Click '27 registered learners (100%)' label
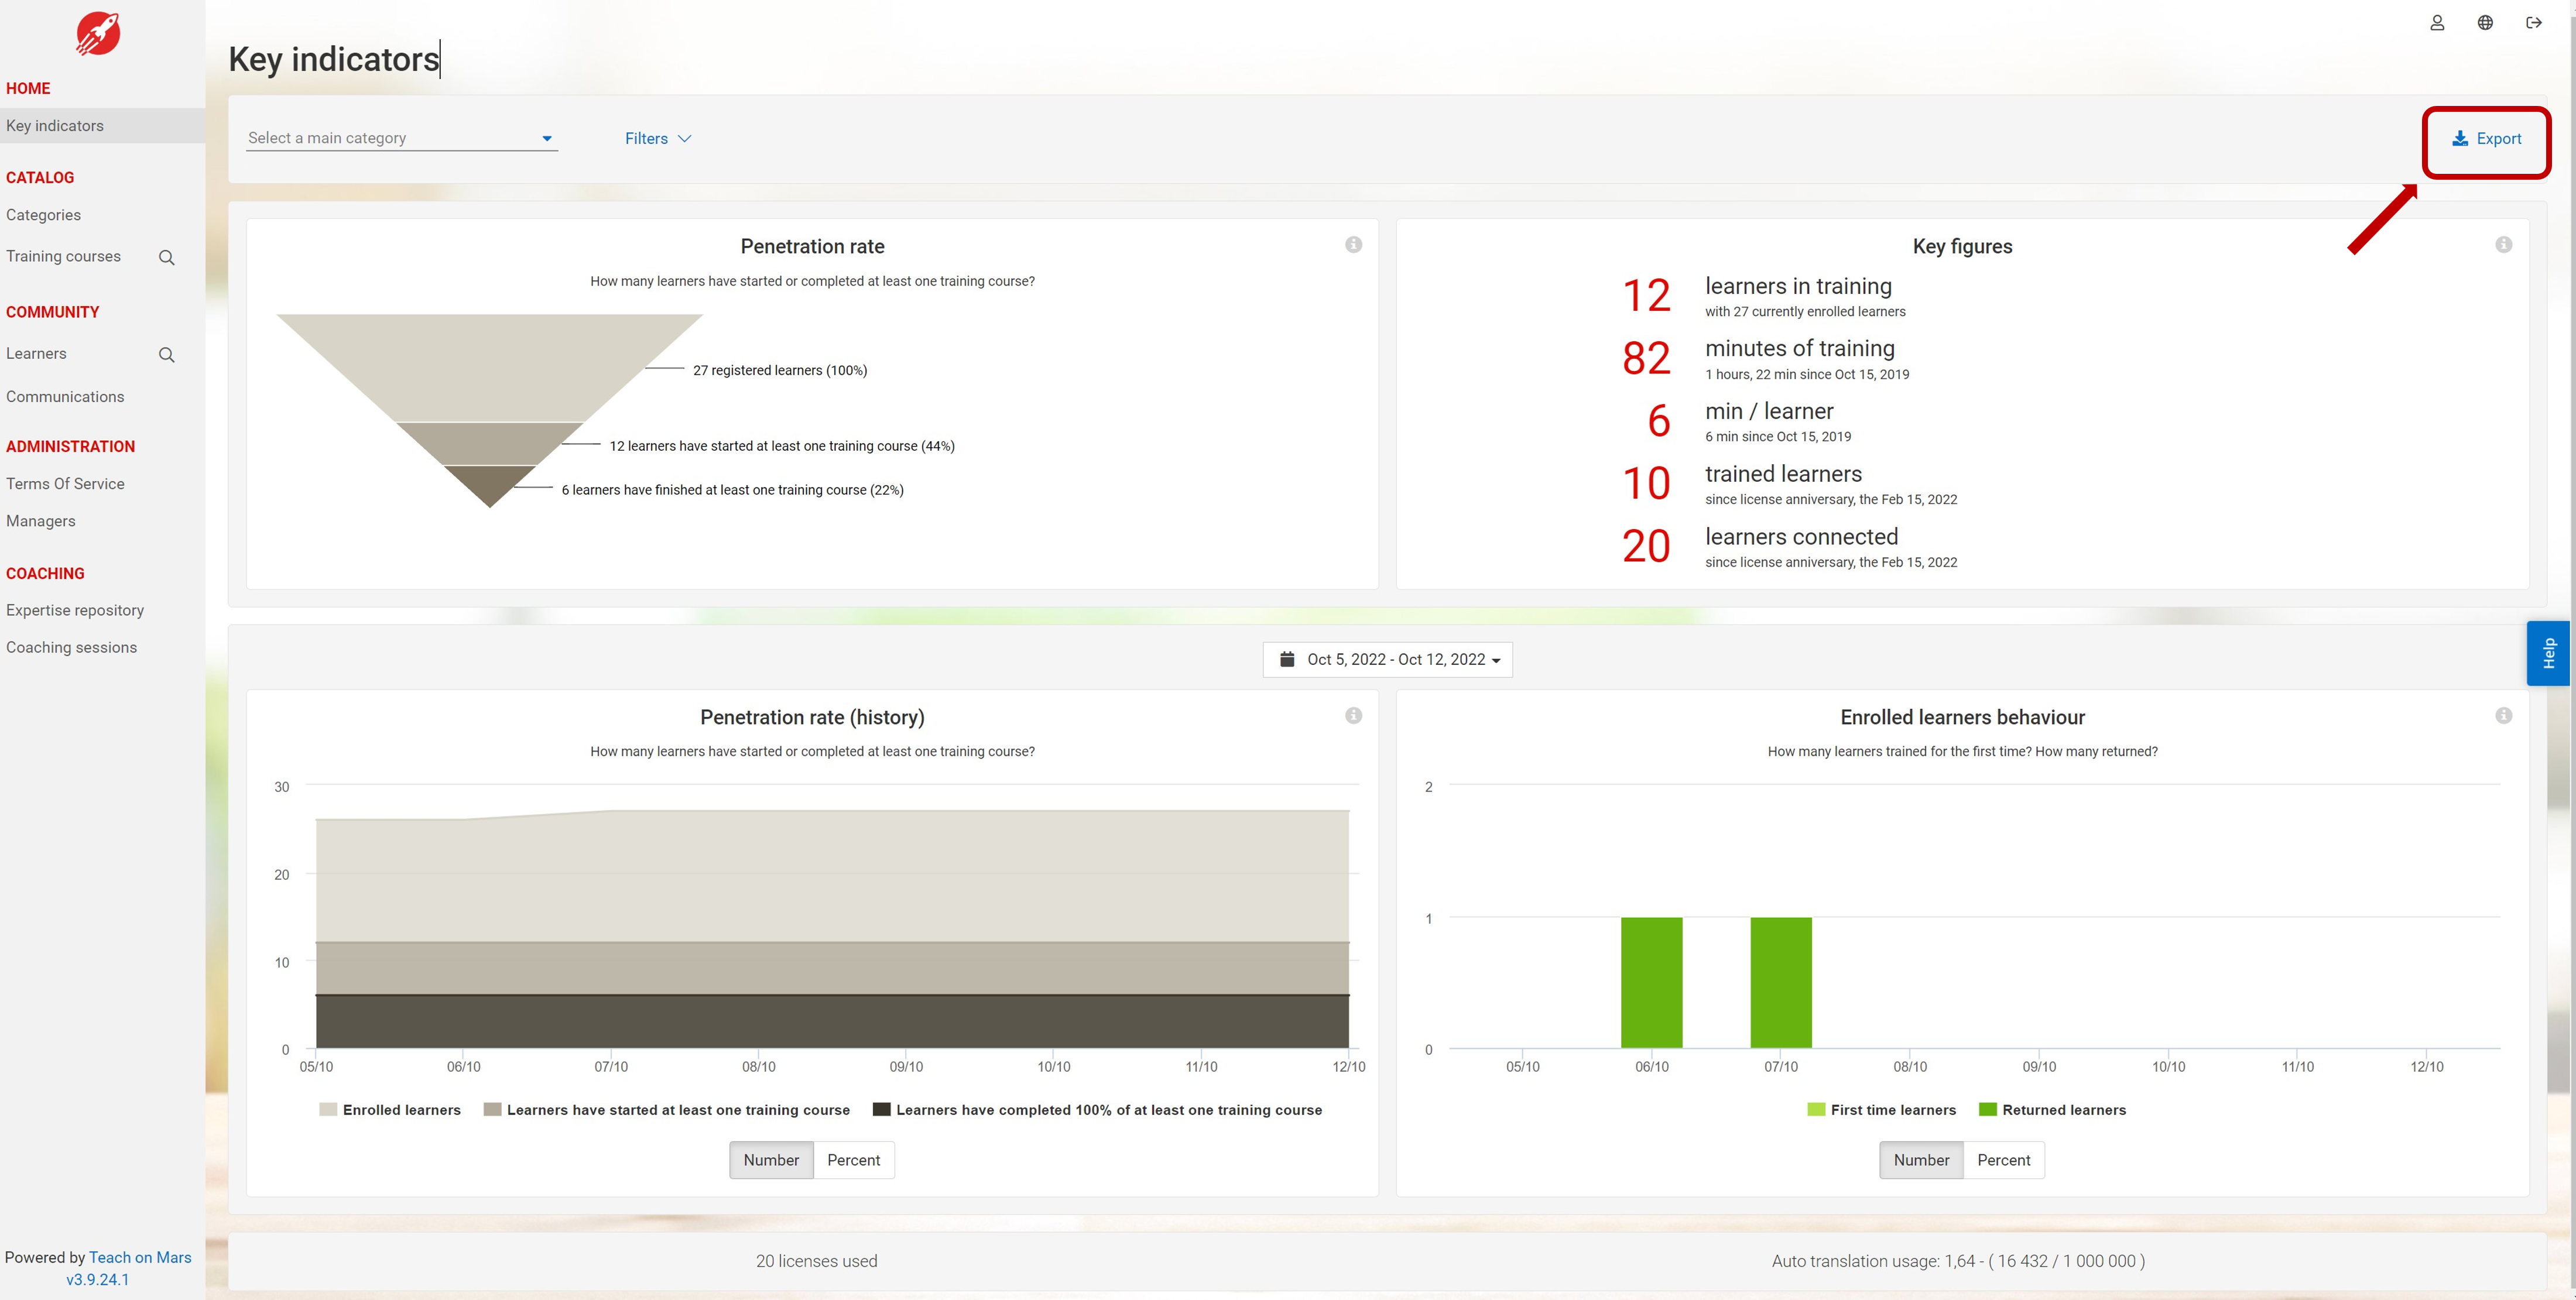 tap(780, 370)
